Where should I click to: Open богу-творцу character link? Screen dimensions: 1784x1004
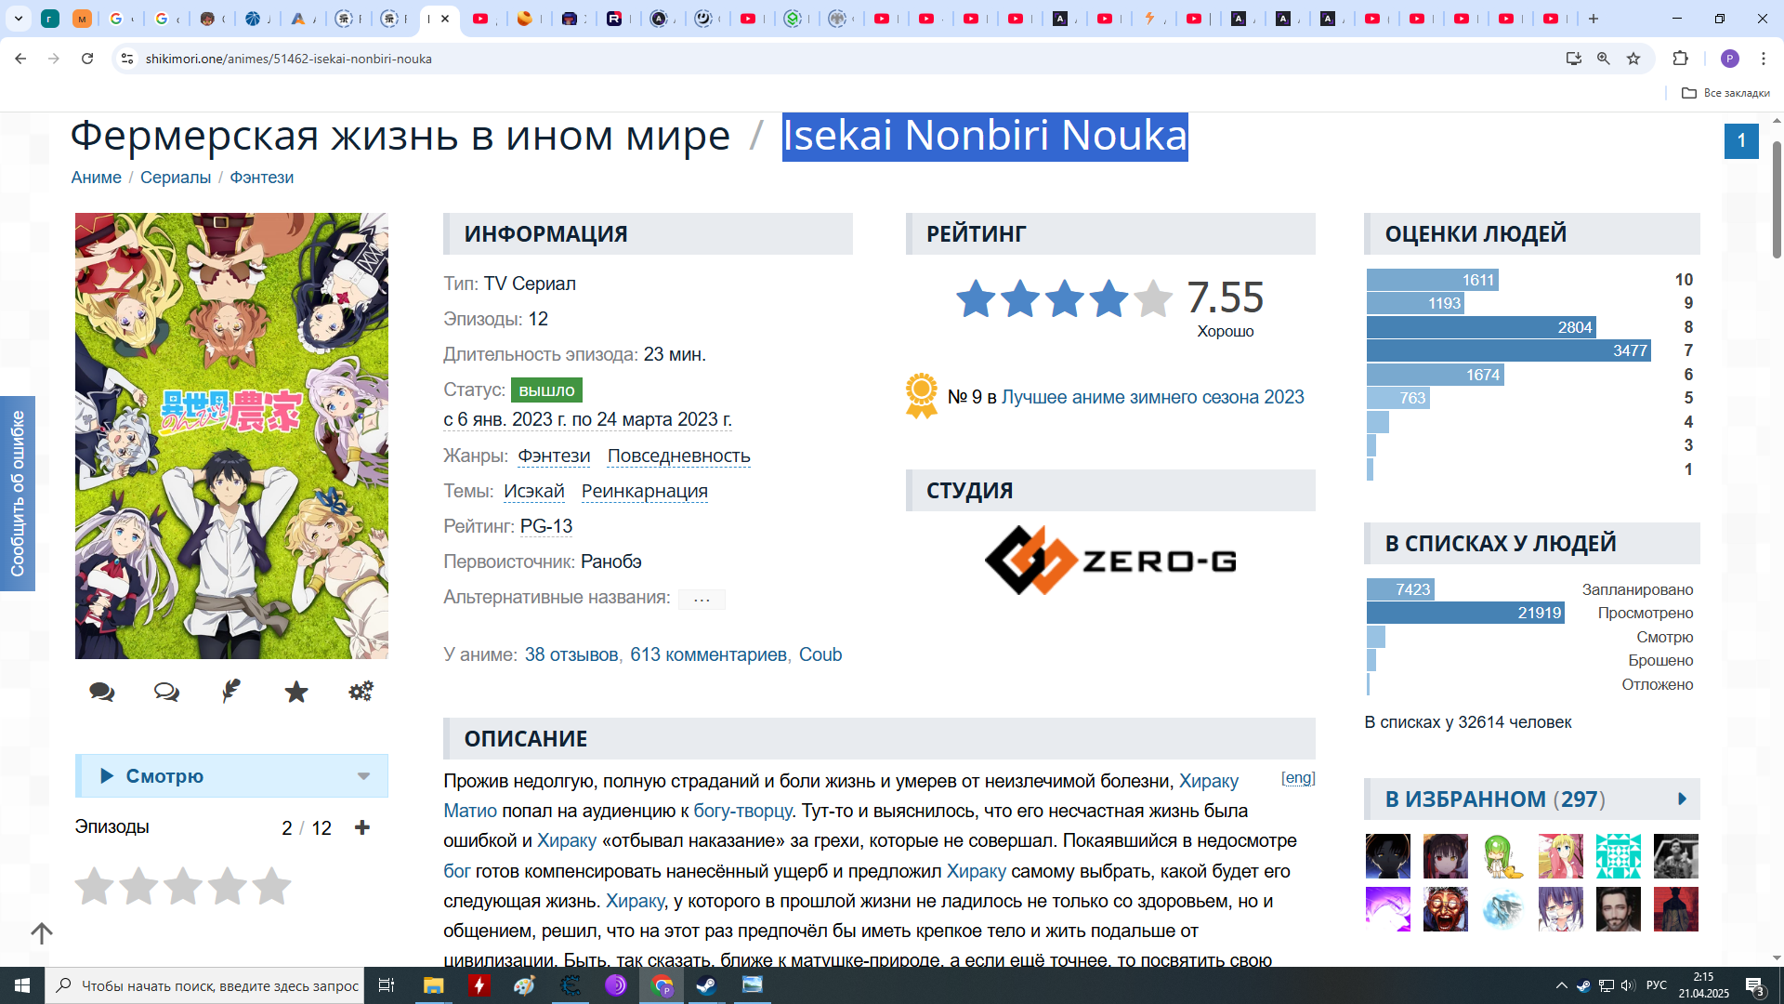[x=742, y=811]
